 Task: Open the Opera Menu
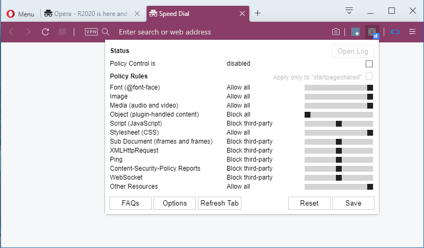(x=20, y=14)
